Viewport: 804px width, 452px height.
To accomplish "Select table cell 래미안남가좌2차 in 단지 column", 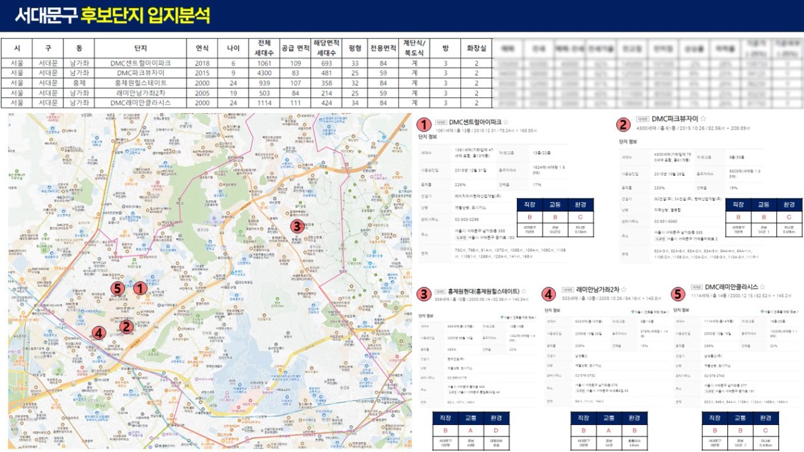I will pyautogui.click(x=140, y=93).
